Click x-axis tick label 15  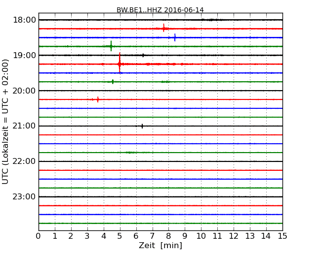[282, 236]
